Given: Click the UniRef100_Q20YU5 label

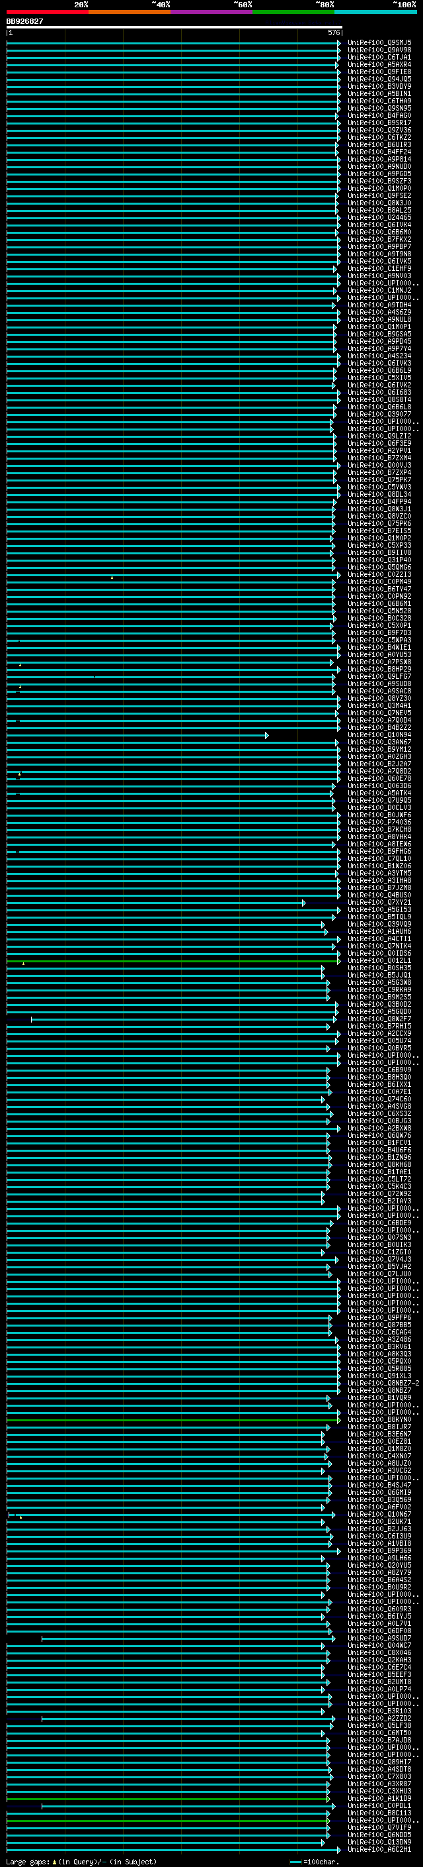Looking at the screenshot, I should coord(379,1566).
